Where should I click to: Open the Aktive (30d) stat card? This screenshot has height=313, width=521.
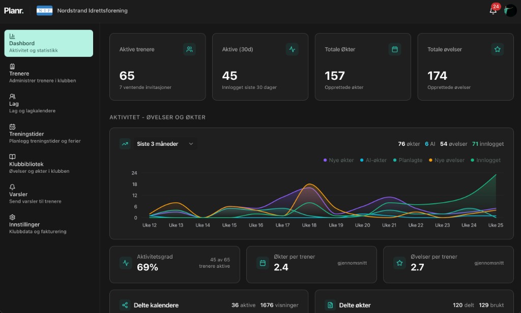260,67
